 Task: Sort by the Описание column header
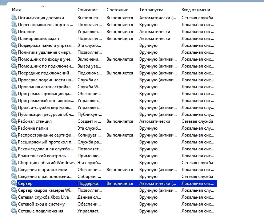coord(87,10)
